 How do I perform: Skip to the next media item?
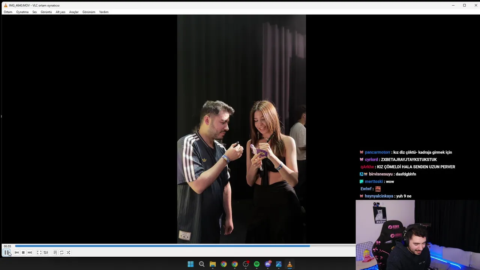click(x=30, y=252)
